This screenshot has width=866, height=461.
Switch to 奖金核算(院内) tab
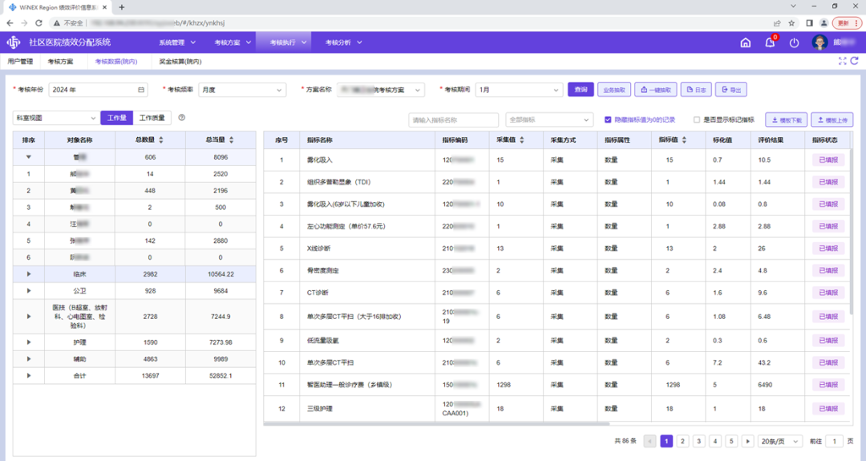point(180,61)
